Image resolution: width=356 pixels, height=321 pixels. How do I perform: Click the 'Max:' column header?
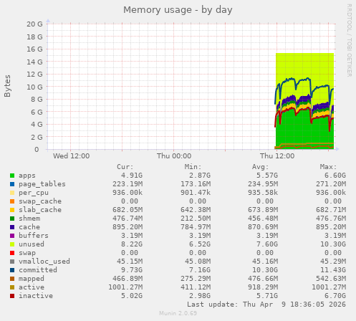[x=328, y=167]
